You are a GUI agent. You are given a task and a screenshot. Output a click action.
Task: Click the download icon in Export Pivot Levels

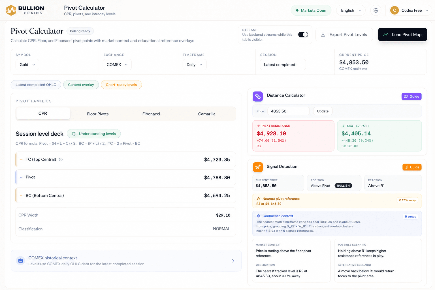tap(323, 35)
